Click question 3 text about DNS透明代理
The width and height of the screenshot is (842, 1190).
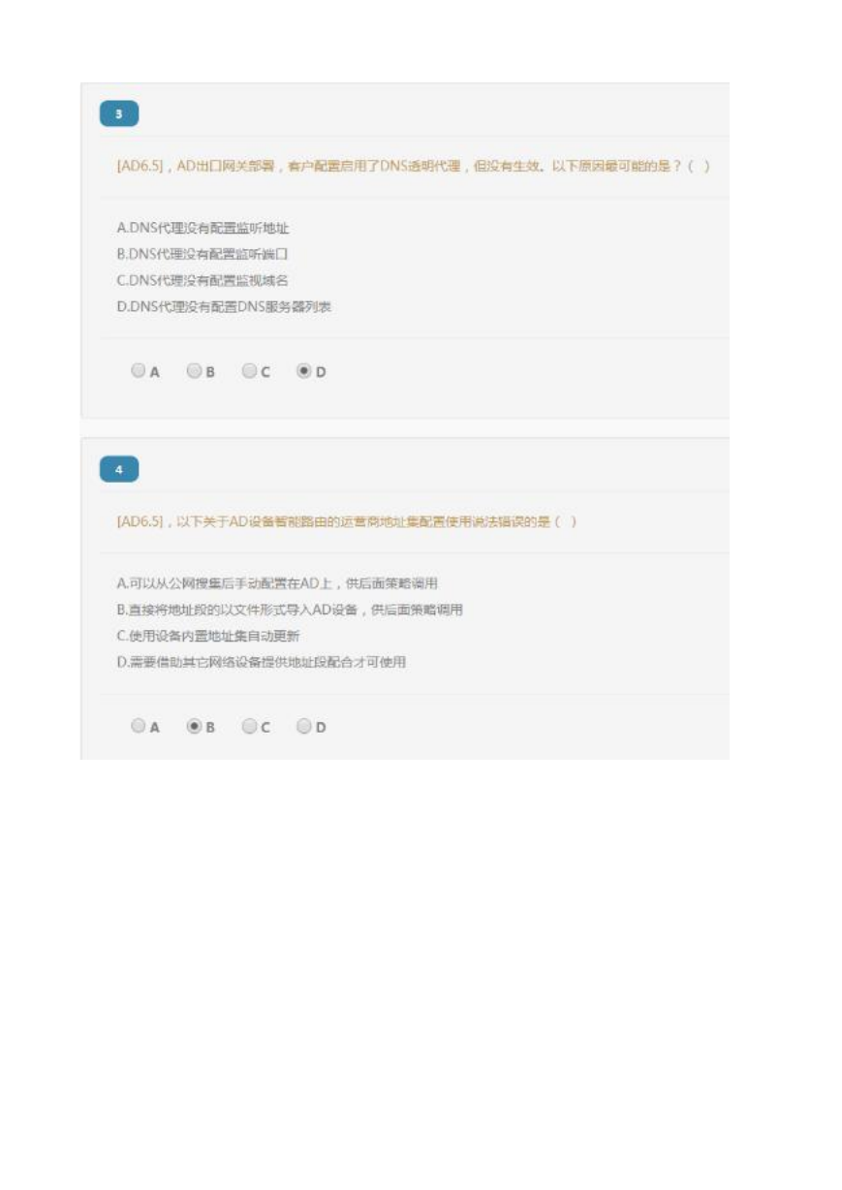pos(414,166)
